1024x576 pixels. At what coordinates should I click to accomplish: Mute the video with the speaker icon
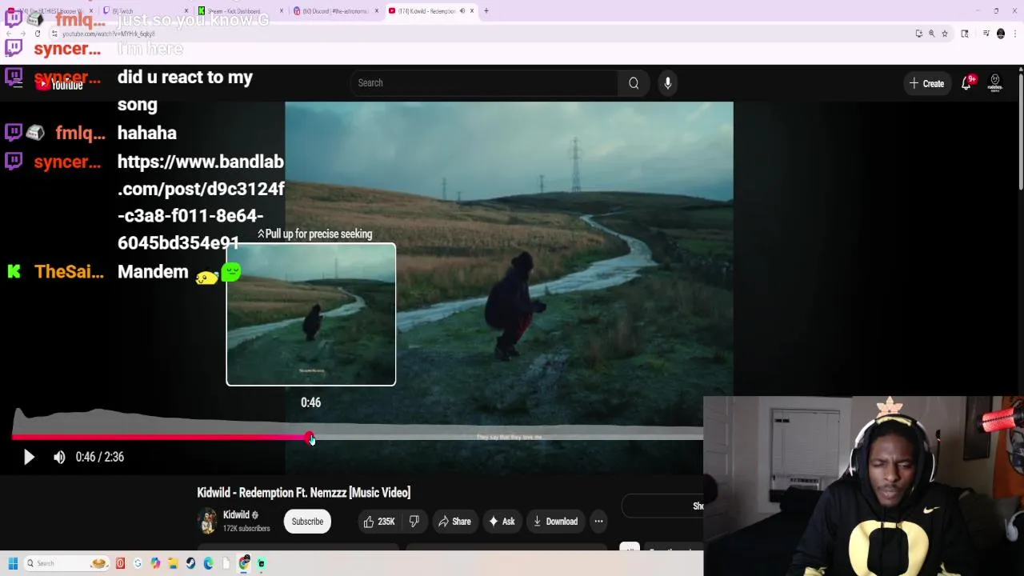click(59, 457)
